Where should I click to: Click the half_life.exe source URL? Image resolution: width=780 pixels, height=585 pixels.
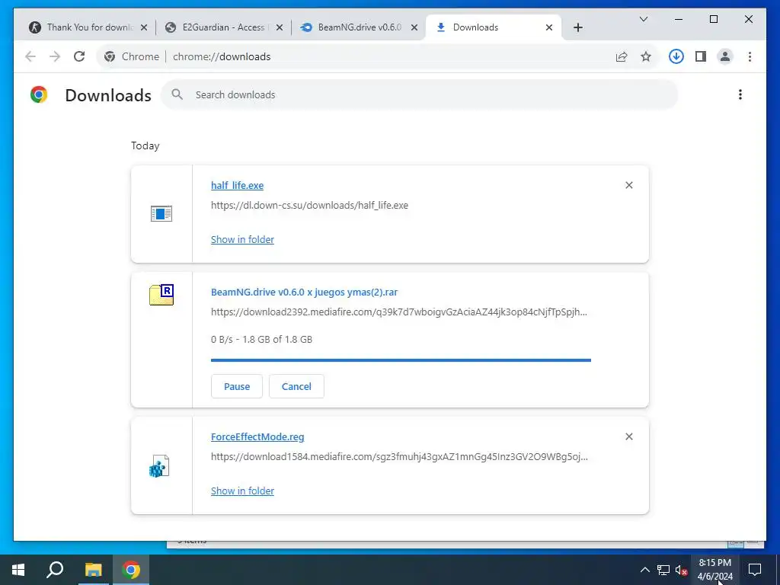(309, 206)
